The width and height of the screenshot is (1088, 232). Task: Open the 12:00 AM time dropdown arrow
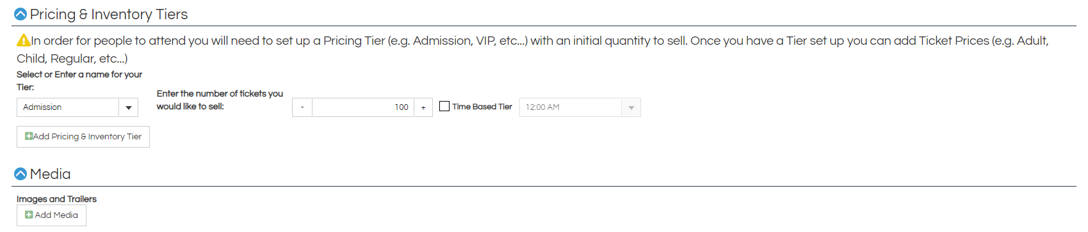(x=631, y=107)
